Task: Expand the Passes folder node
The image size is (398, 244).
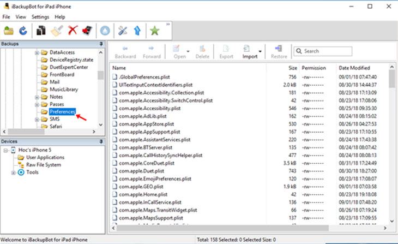Action: coord(37,105)
